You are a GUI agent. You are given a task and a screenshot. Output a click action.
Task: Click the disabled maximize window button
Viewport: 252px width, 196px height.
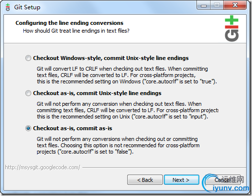(217, 5)
